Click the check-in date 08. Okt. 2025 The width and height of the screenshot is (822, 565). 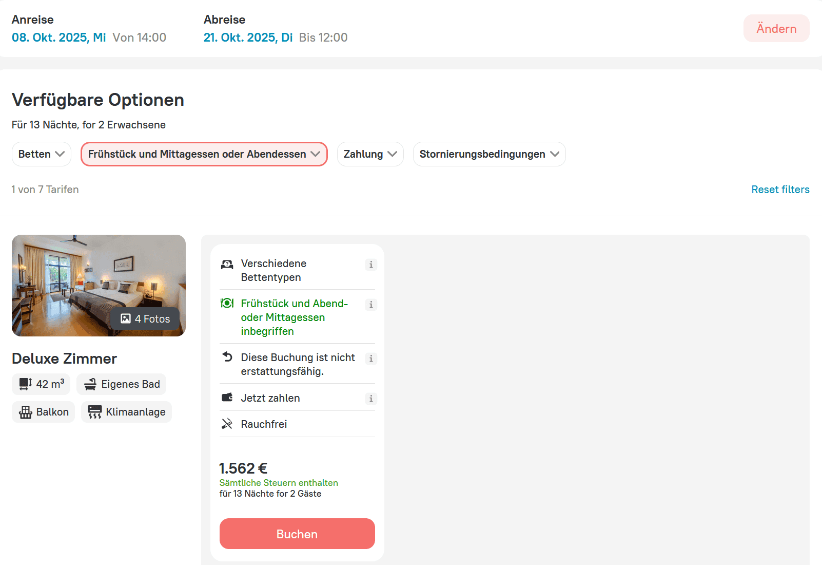58,37
